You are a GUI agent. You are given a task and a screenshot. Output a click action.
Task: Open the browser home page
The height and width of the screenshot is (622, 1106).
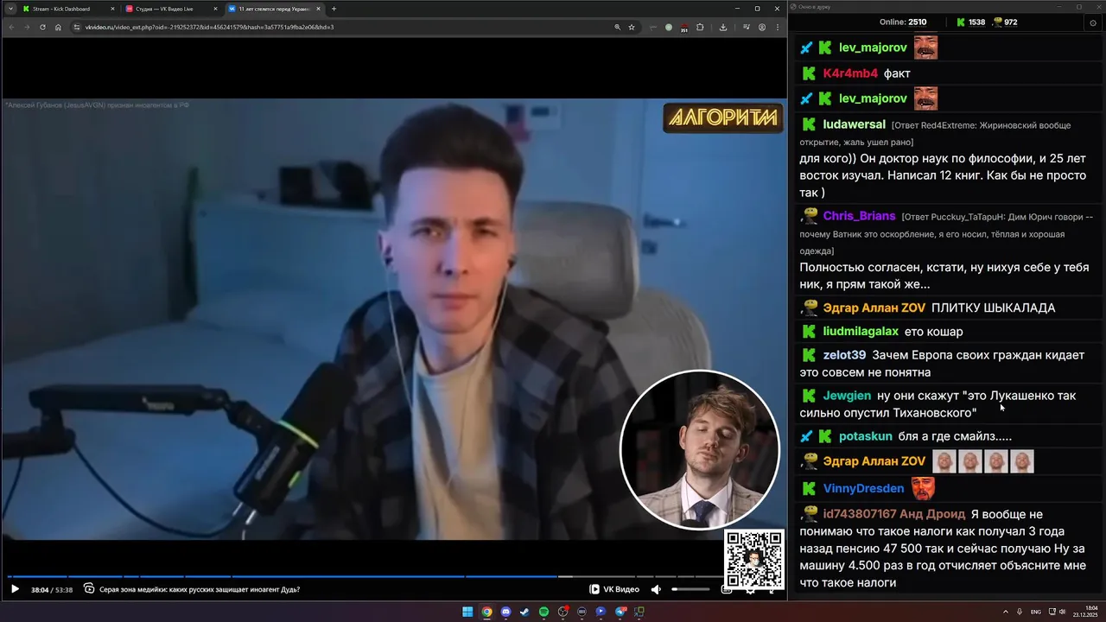click(x=58, y=27)
